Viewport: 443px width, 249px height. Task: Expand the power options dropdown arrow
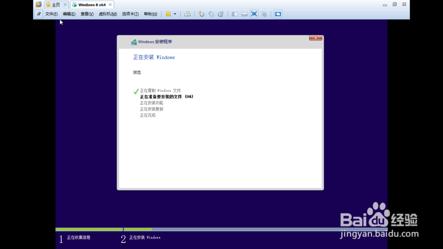[x=175, y=14]
